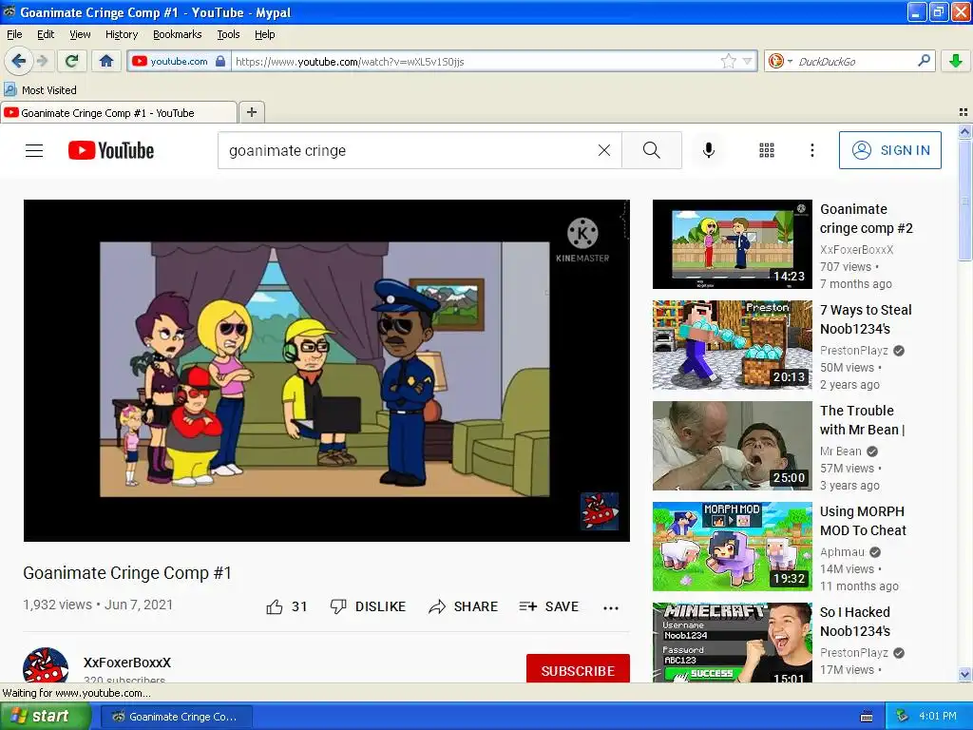Click the channel watermark in the video corner
Image resolution: width=973 pixels, height=730 pixels.
[x=600, y=510]
